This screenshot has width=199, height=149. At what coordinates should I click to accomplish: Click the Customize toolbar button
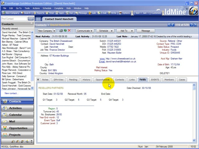(x=156, y=13)
